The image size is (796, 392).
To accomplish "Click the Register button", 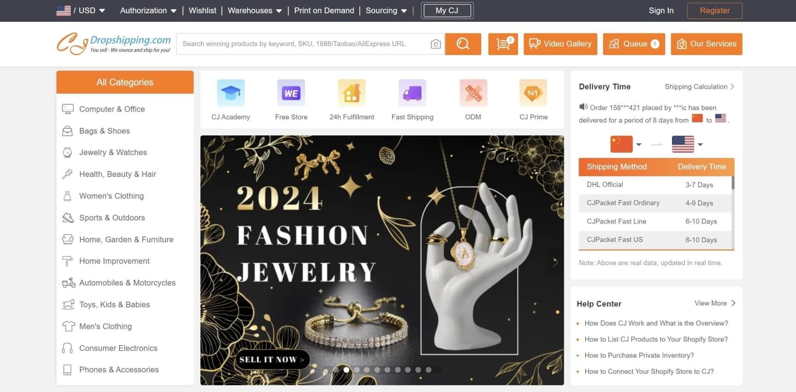I will tap(714, 10).
